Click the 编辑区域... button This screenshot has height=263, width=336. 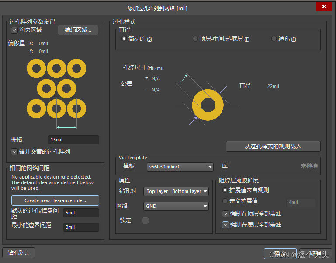pyautogui.click(x=78, y=30)
